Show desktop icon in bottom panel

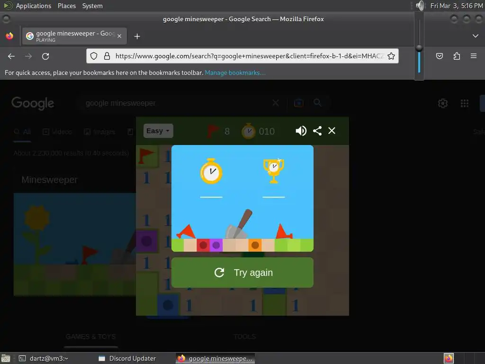(x=5, y=358)
